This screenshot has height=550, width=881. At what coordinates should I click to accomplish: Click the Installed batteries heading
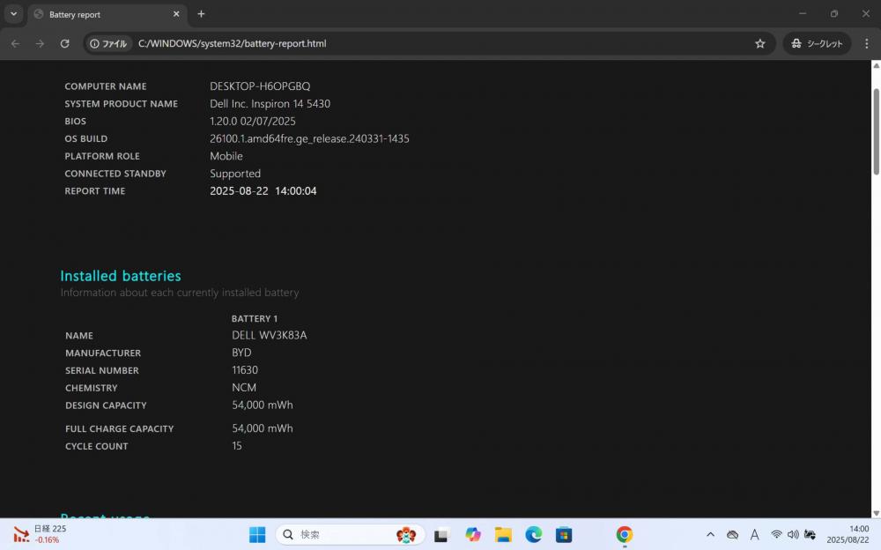[x=121, y=276]
